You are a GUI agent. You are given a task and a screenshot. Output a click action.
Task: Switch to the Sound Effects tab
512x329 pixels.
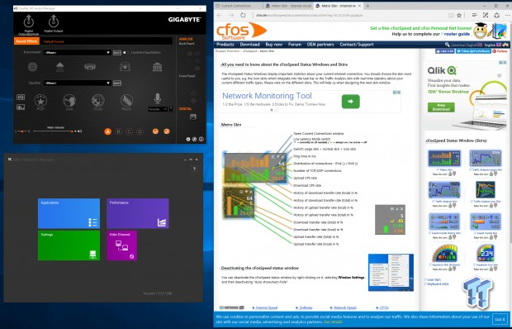[26, 41]
